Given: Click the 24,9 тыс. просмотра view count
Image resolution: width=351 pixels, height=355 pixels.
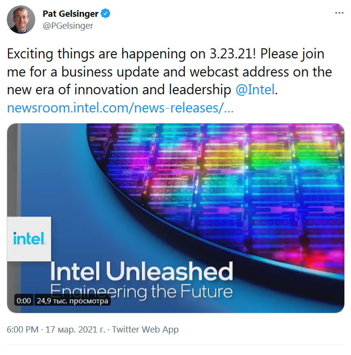Looking at the screenshot, I should [73, 301].
